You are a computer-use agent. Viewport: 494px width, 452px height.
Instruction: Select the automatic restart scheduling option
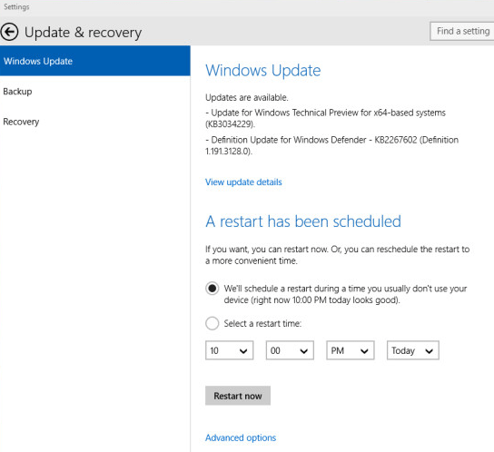click(x=212, y=289)
